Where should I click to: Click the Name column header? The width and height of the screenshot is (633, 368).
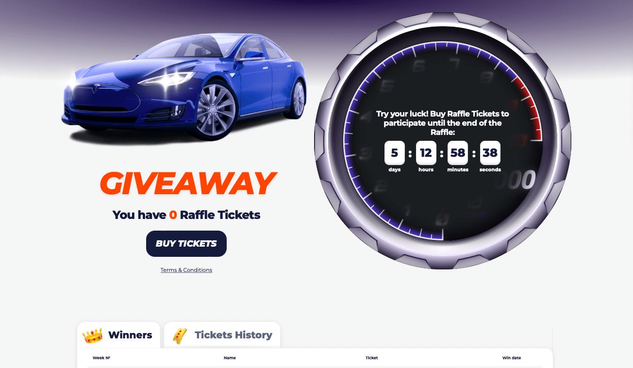point(230,358)
